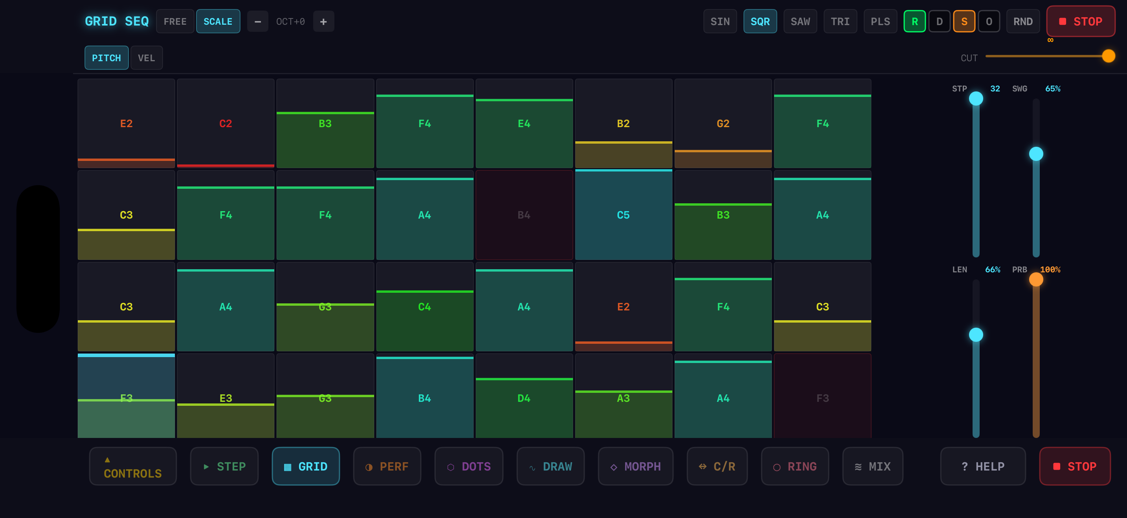This screenshot has height=518, width=1127.
Task: Increase the octave with the plus button
Action: [324, 21]
